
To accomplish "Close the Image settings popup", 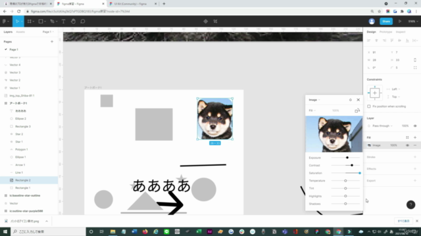I will [x=358, y=100].
